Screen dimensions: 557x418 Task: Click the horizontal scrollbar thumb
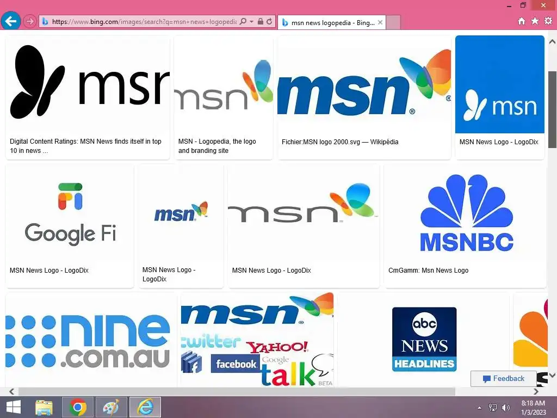click(237, 392)
